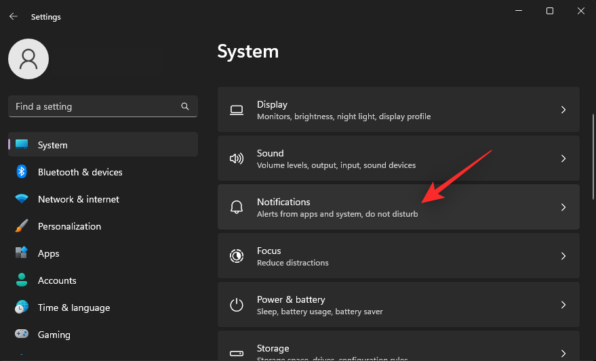
Task: Click the back arrow in Settings header
Action: (14, 17)
